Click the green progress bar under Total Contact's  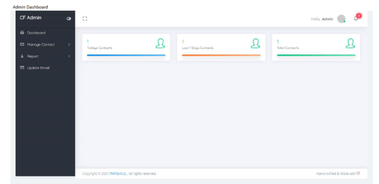coord(316,55)
